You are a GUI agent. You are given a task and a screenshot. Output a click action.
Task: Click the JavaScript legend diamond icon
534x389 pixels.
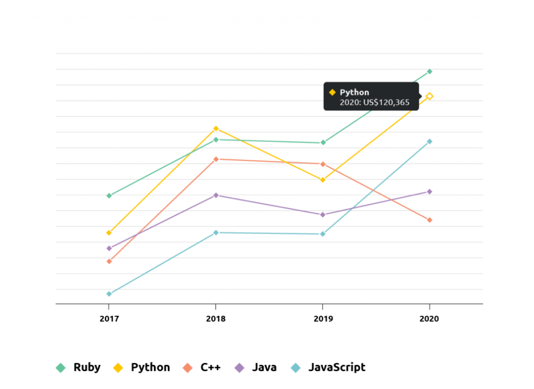coord(296,368)
